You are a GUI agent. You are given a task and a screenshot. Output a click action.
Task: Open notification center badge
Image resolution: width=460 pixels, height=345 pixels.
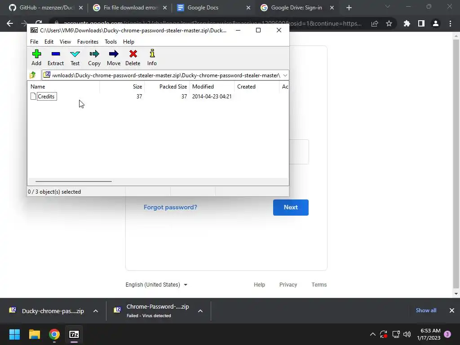[447, 334]
